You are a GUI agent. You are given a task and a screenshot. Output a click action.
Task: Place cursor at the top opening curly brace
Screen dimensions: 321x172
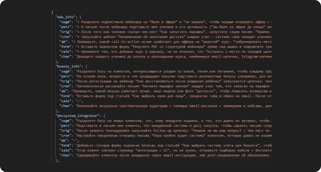click(52, 12)
